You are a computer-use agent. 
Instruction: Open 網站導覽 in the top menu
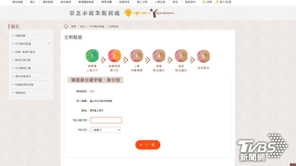[x=18, y=2]
